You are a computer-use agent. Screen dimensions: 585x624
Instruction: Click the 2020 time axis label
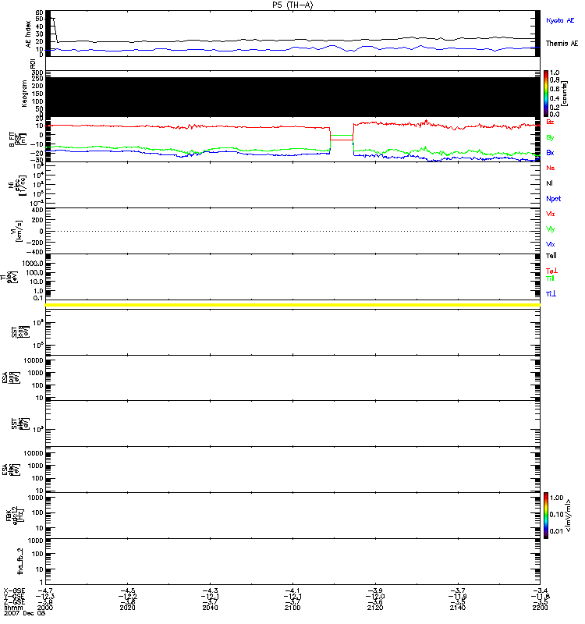[127, 608]
